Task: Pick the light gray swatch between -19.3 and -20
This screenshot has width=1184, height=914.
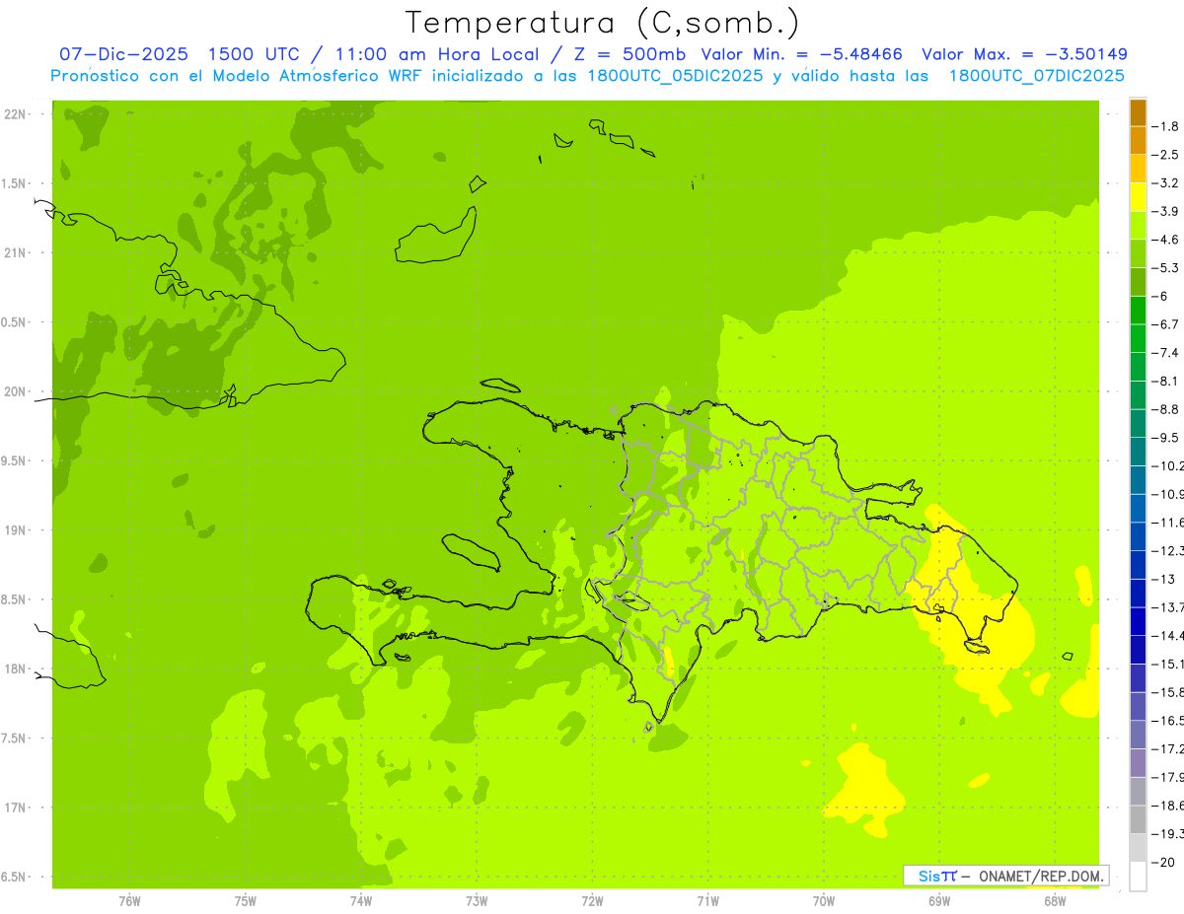Action: coord(1138,848)
